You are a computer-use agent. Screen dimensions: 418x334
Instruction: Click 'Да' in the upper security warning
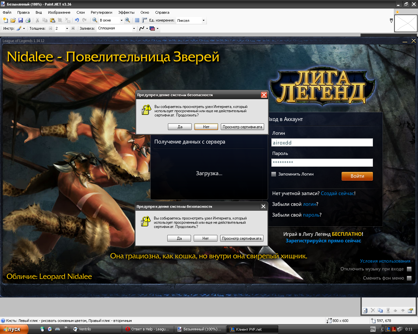pos(180,127)
